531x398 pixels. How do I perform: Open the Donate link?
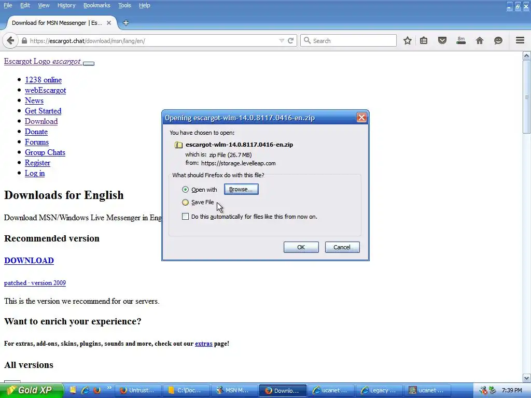(36, 132)
